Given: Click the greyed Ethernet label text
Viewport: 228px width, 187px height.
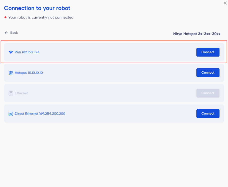Looking at the screenshot, I should (21, 93).
